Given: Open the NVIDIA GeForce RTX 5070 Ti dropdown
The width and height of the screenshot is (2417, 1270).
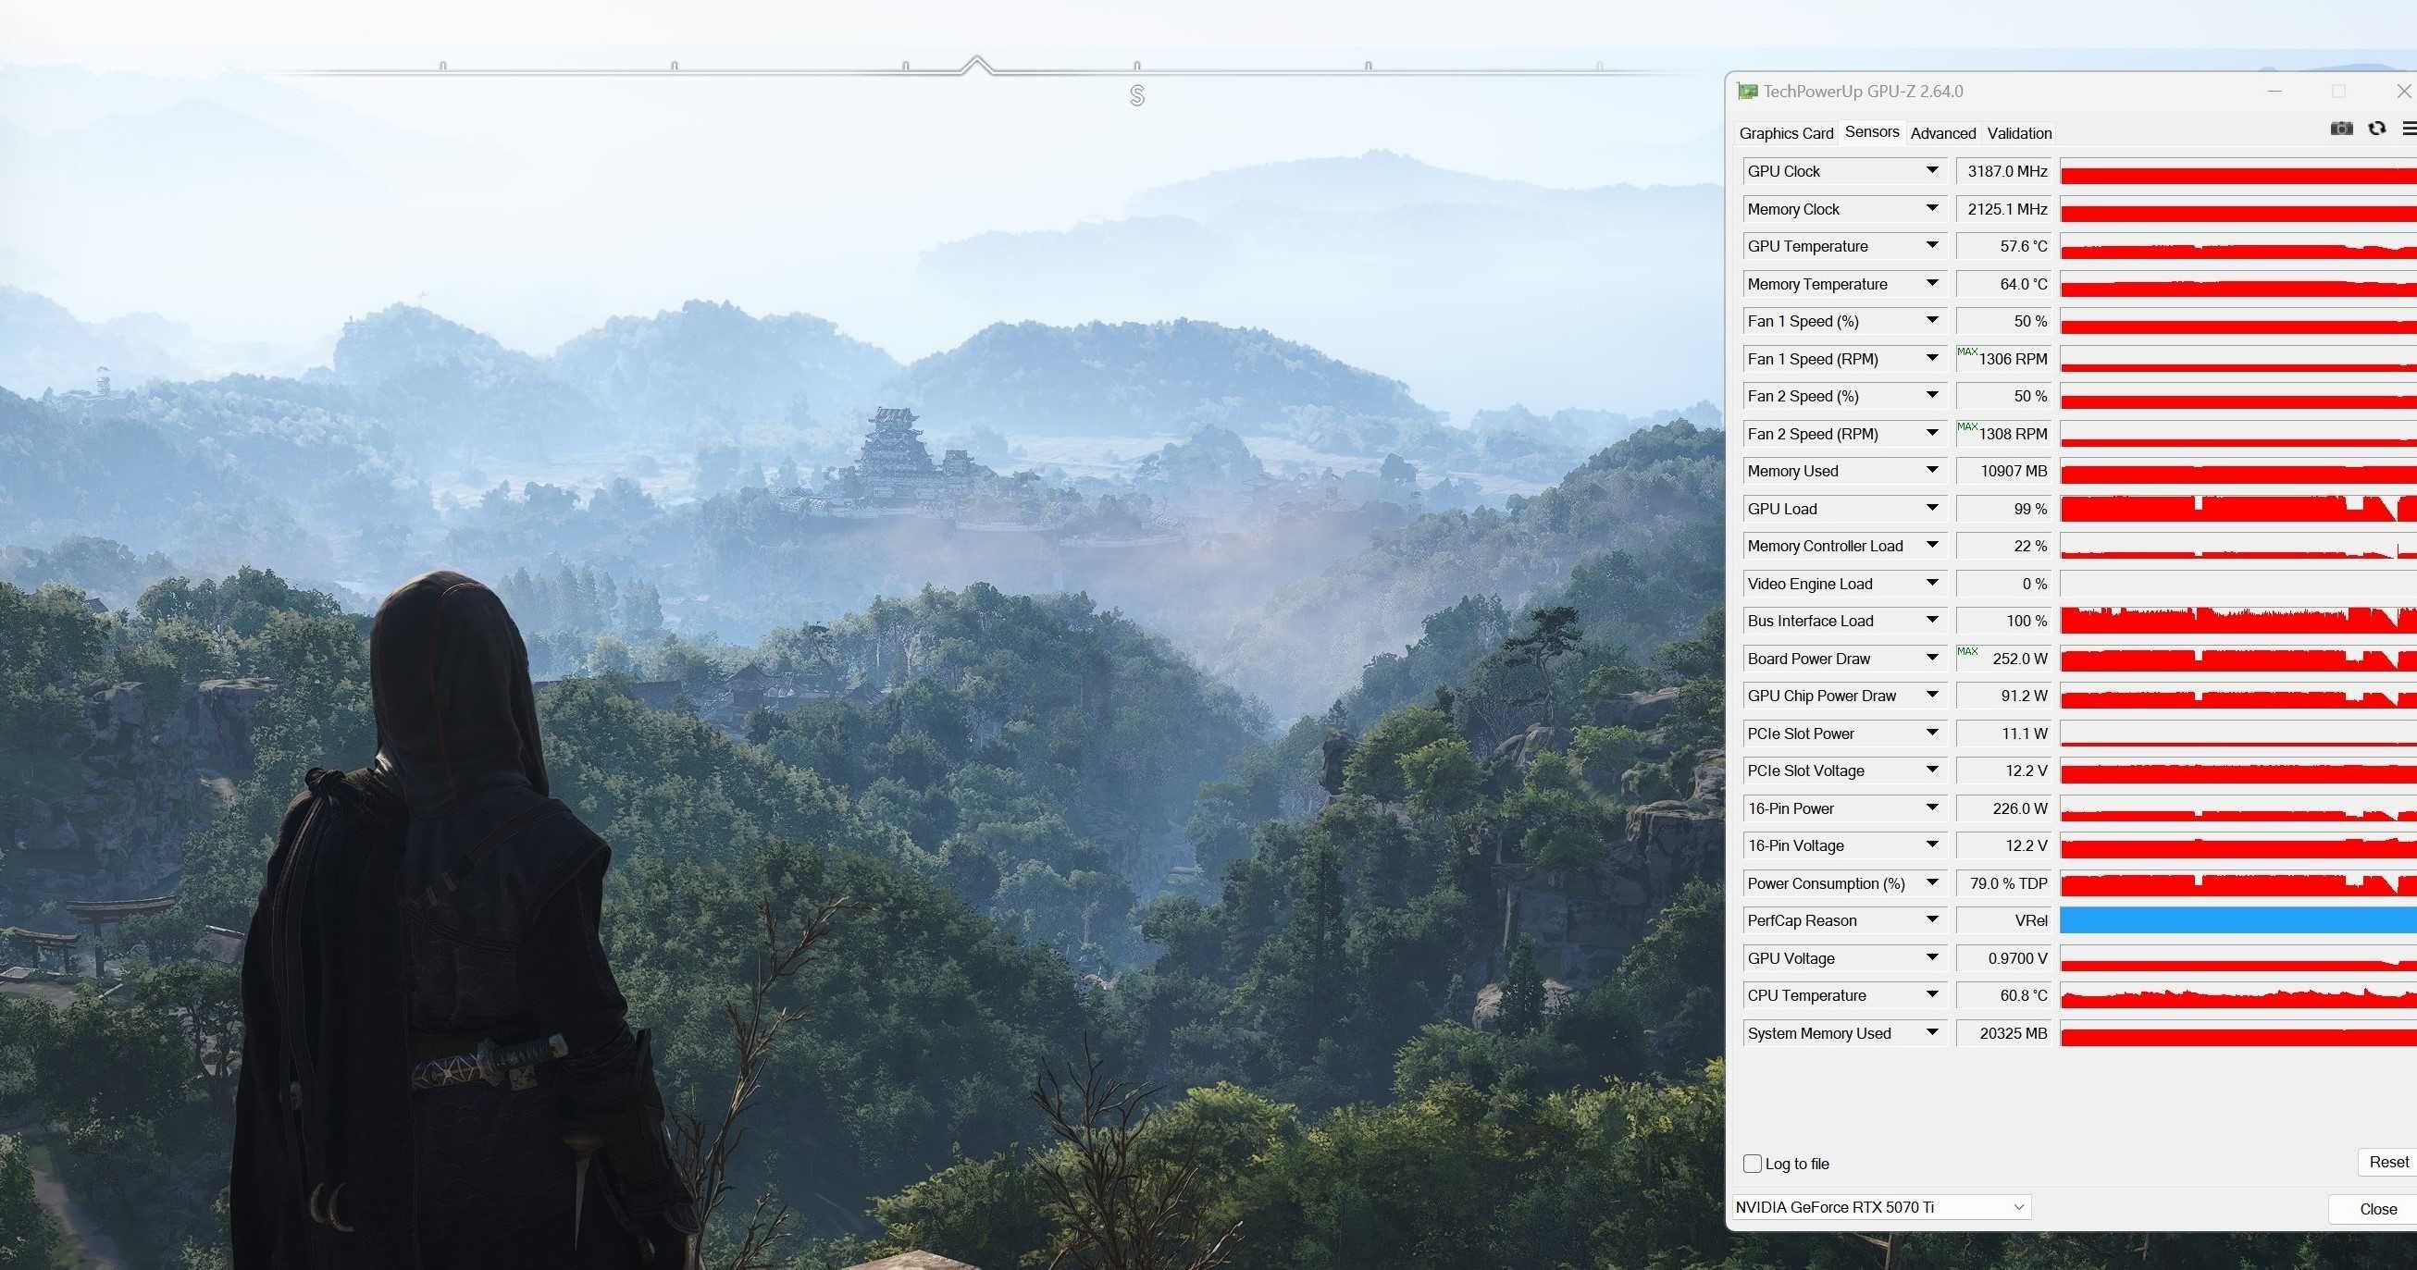Looking at the screenshot, I should [x=1880, y=1207].
